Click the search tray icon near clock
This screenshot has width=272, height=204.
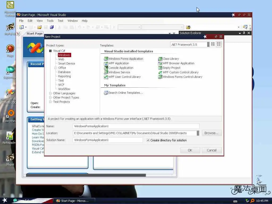click(252, 201)
